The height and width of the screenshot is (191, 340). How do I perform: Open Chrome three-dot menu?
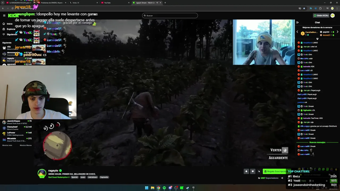tap(337, 8)
